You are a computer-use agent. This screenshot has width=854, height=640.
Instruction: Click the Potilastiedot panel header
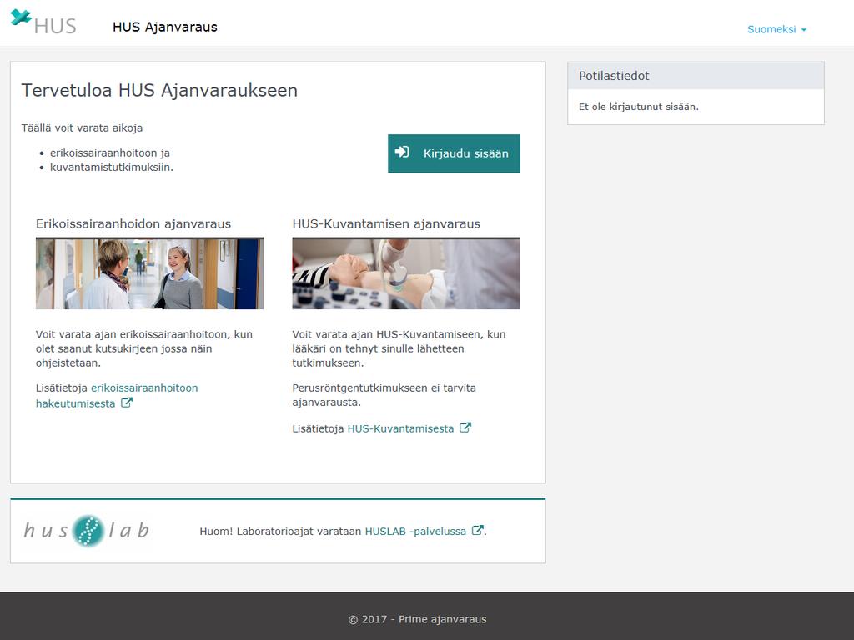tap(696, 76)
